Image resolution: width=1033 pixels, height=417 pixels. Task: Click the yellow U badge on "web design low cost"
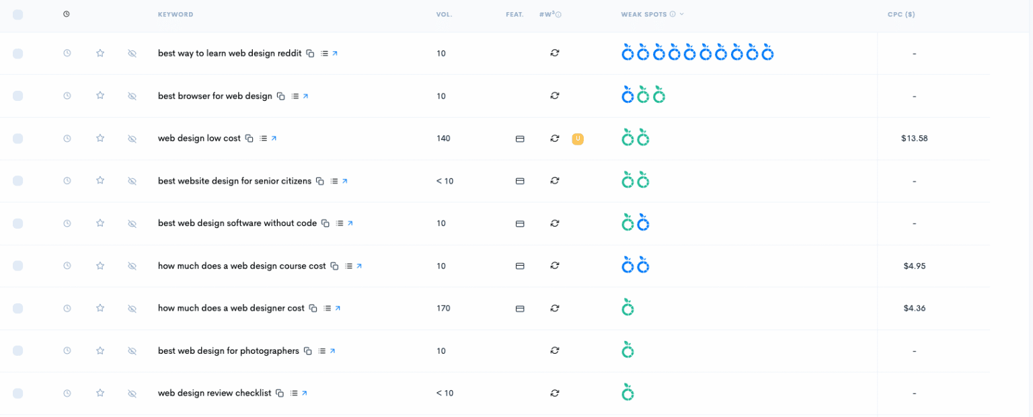[578, 139]
